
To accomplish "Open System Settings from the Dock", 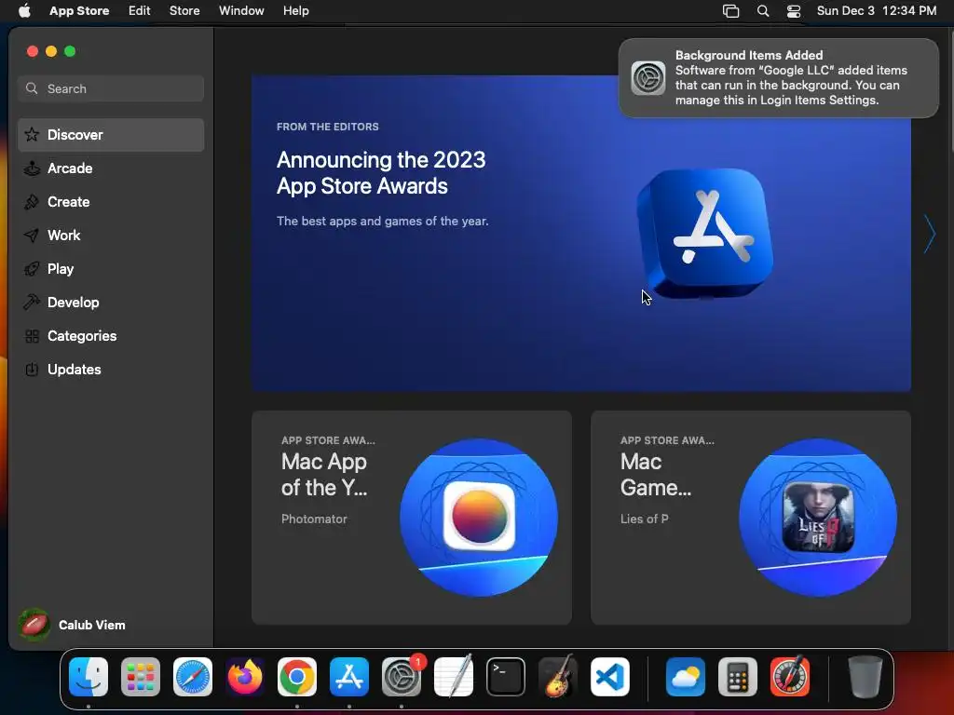I will tap(402, 677).
